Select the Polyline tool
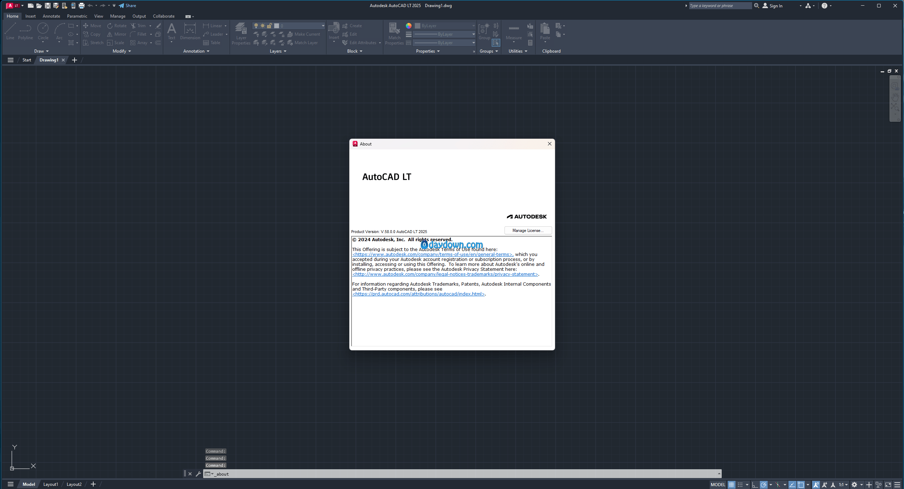Image resolution: width=904 pixels, height=489 pixels. [x=25, y=31]
